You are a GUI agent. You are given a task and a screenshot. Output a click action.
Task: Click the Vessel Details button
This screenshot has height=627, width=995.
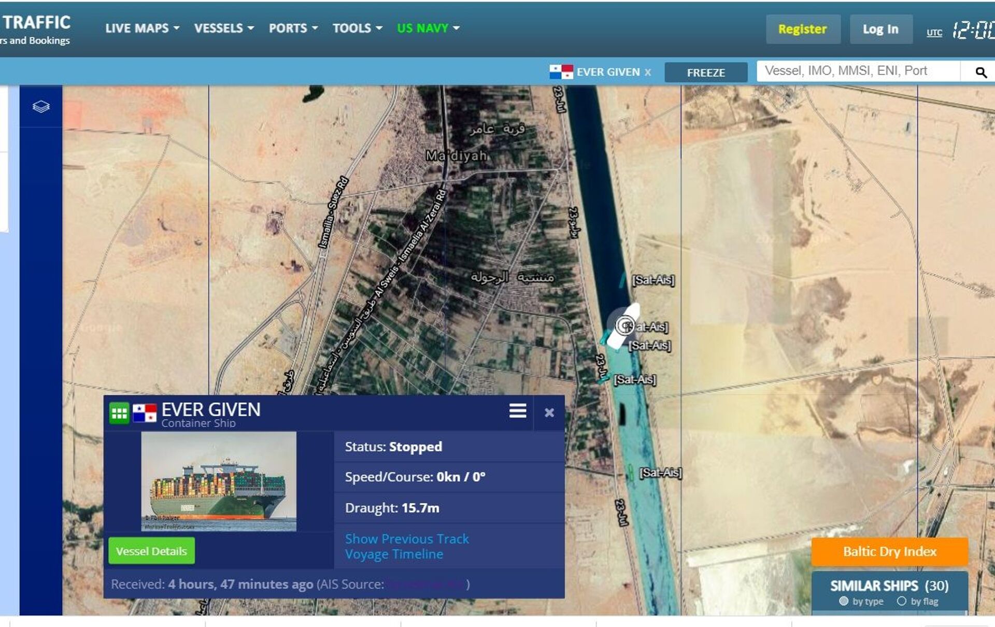pyautogui.click(x=151, y=551)
